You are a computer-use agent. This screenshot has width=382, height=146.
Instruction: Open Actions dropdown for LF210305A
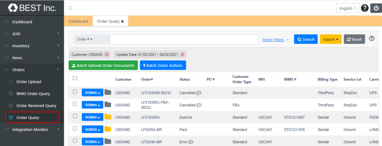93,117
